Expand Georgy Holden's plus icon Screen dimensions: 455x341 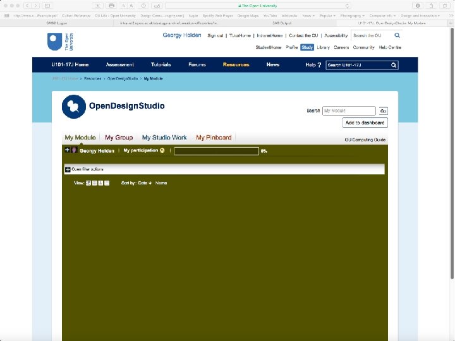pos(67,150)
